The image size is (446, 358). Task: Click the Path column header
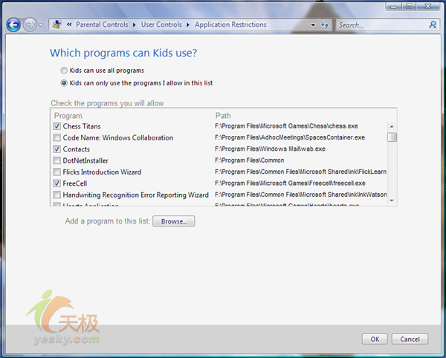tap(223, 116)
